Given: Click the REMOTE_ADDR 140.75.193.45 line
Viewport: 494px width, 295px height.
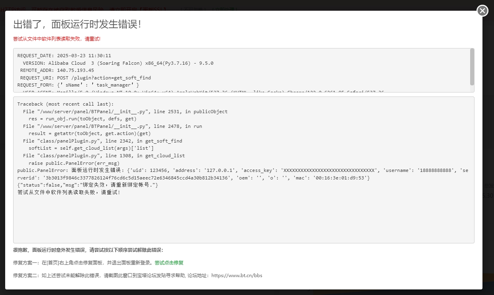Looking at the screenshot, I should [57, 70].
